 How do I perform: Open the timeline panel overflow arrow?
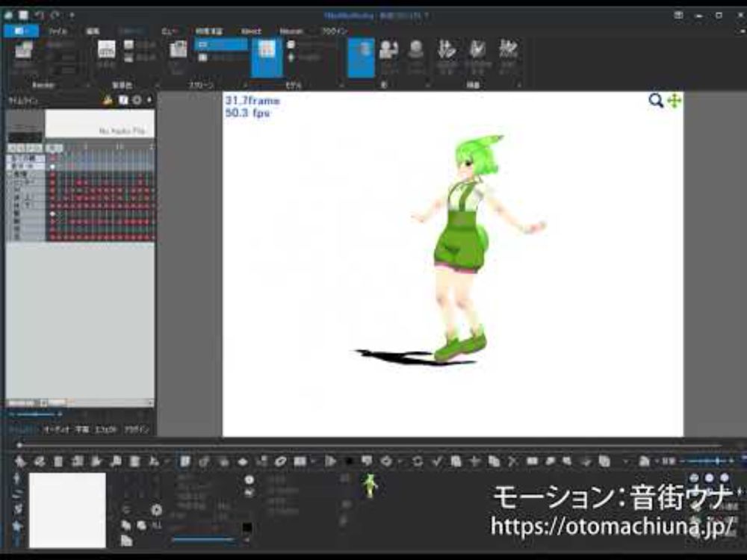(x=148, y=99)
